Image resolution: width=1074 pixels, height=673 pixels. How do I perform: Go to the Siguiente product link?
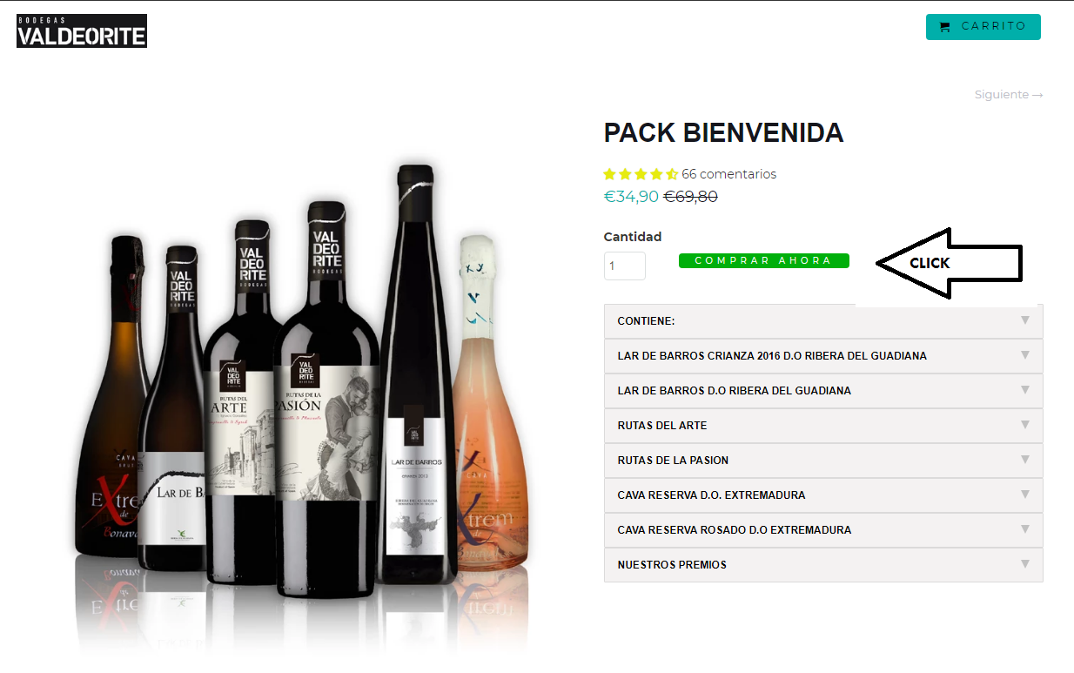[x=1009, y=95]
